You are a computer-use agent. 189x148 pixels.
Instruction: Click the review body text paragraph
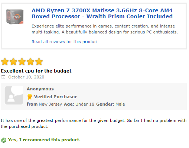[94, 123]
